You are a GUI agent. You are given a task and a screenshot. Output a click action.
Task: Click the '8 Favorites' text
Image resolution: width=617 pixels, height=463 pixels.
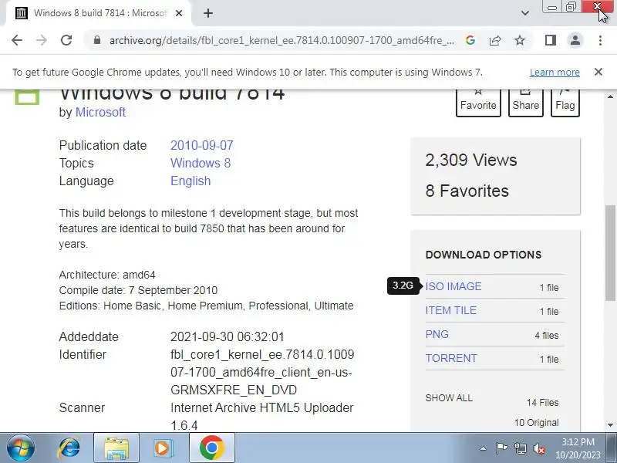[x=467, y=191]
